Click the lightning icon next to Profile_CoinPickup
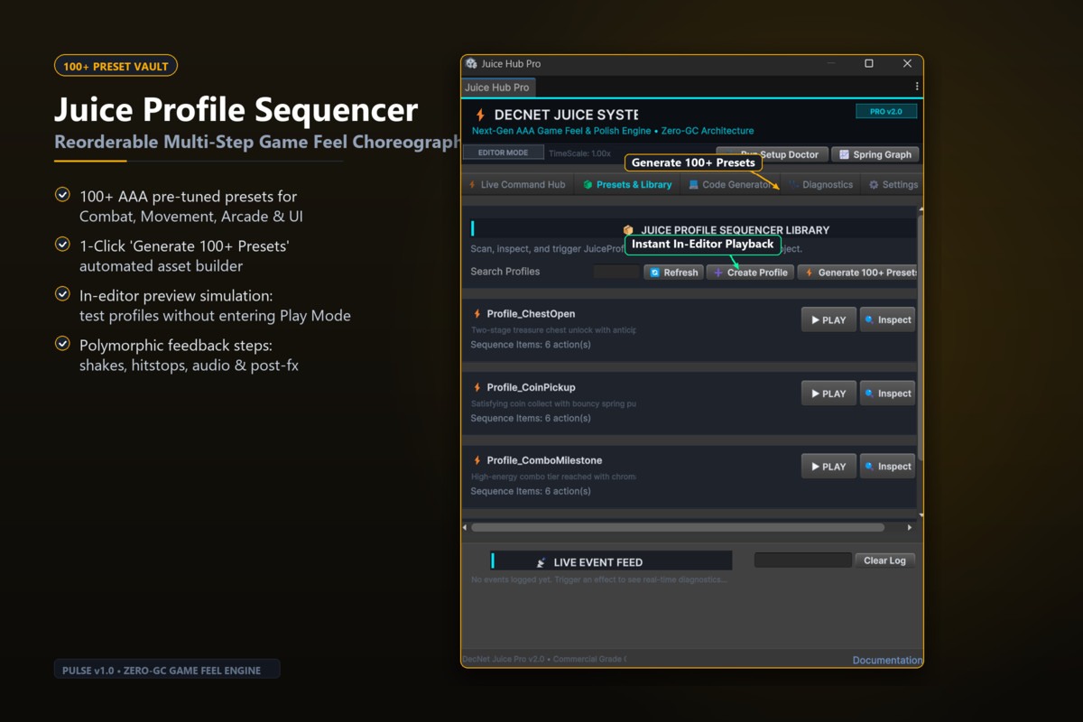The image size is (1083, 722). pos(477,387)
